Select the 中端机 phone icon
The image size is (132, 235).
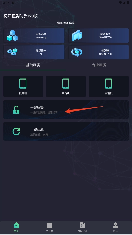(x=66, y=84)
